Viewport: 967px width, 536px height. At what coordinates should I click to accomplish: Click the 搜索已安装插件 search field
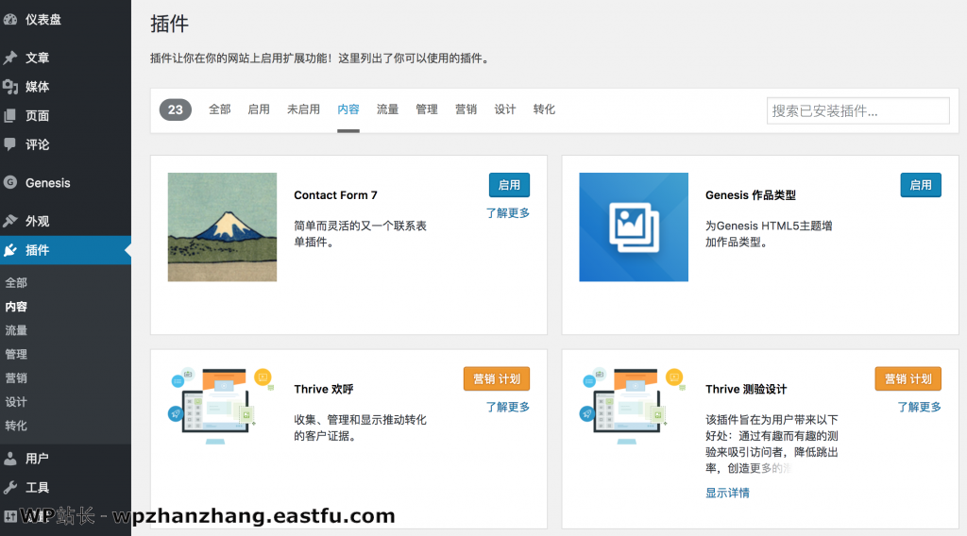(857, 110)
